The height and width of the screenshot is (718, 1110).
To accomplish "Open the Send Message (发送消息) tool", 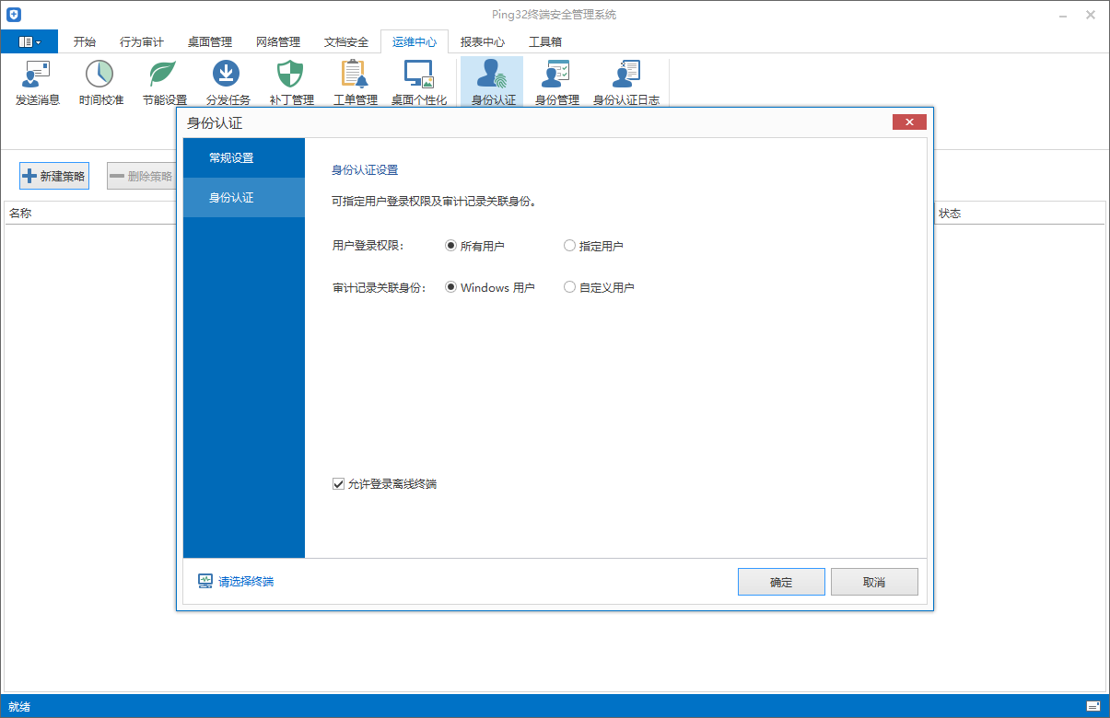I will [38, 83].
